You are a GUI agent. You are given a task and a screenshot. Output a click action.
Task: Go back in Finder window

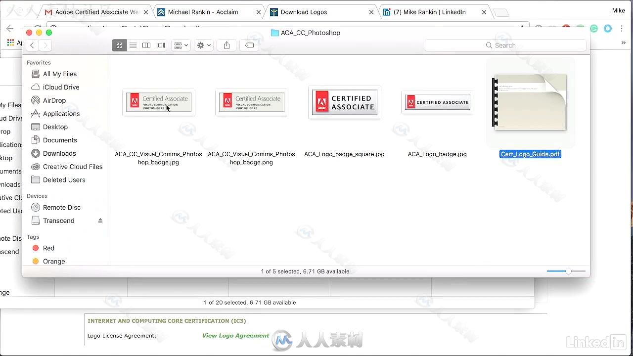coord(32,45)
